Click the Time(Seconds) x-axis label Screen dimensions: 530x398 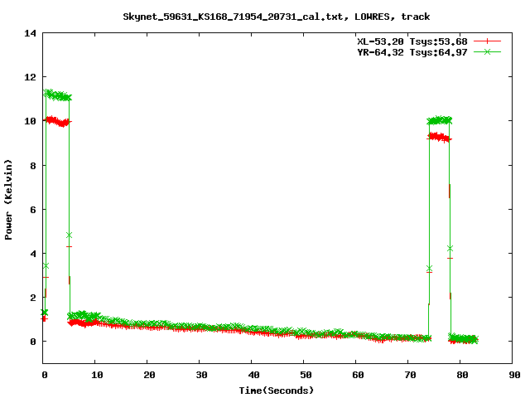tap(277, 390)
